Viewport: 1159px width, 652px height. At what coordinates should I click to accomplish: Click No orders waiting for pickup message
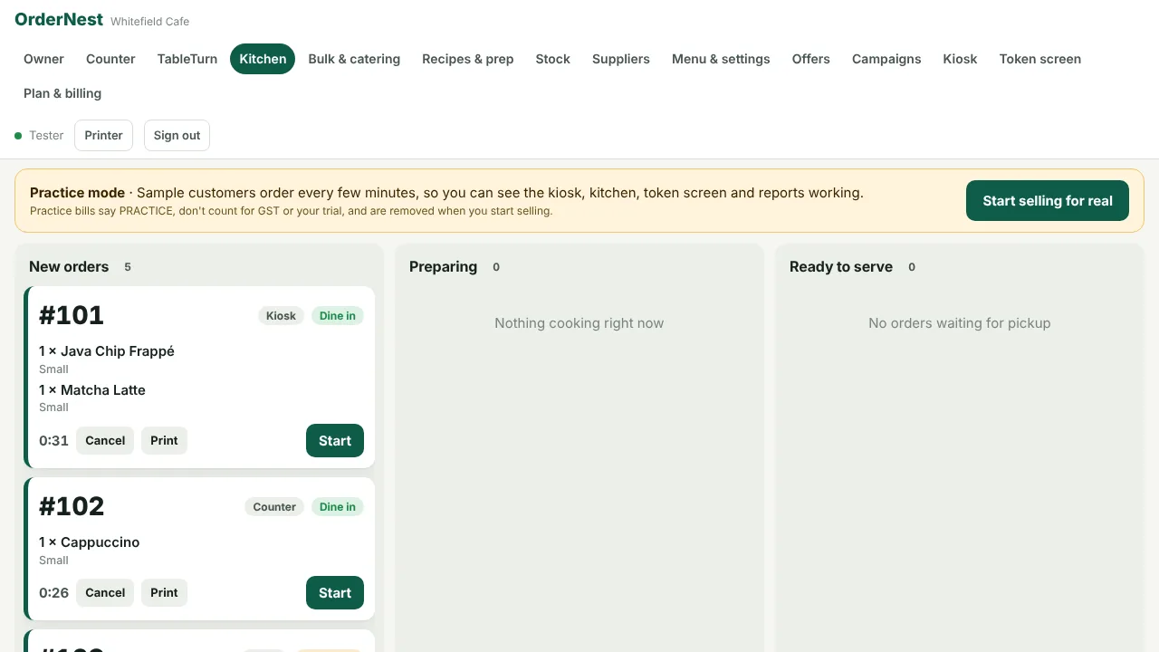[x=960, y=323]
